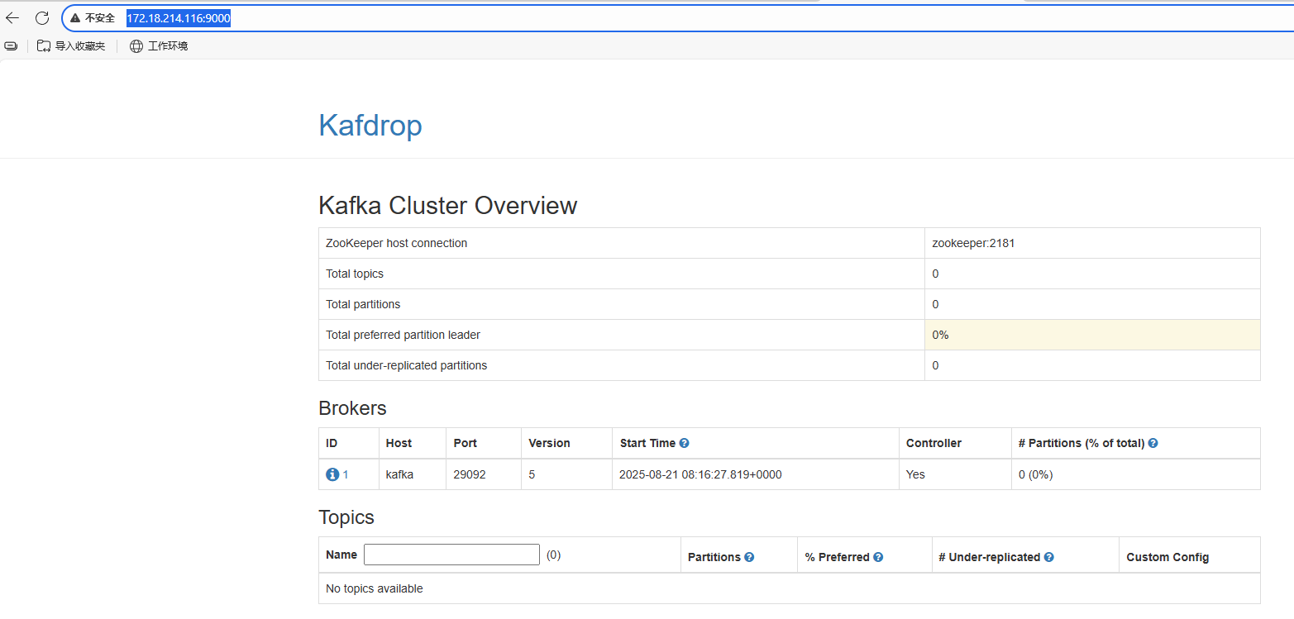Viewport: 1294px width, 619px height.
Task: Click the info icon beside broker ID 1
Action: [331, 474]
